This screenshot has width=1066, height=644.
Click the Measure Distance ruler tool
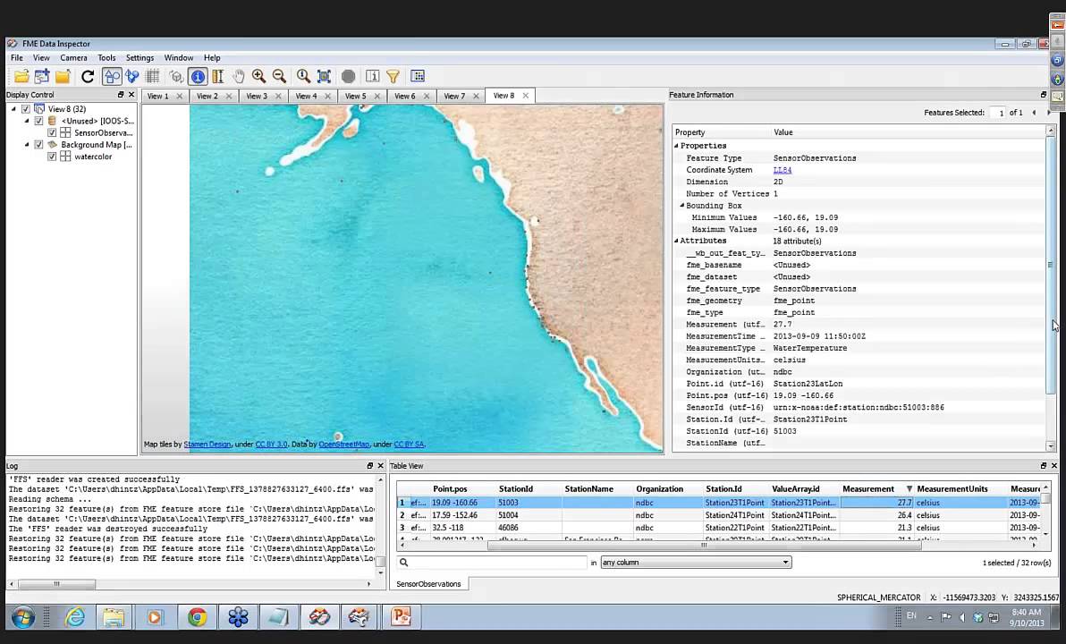(x=218, y=77)
